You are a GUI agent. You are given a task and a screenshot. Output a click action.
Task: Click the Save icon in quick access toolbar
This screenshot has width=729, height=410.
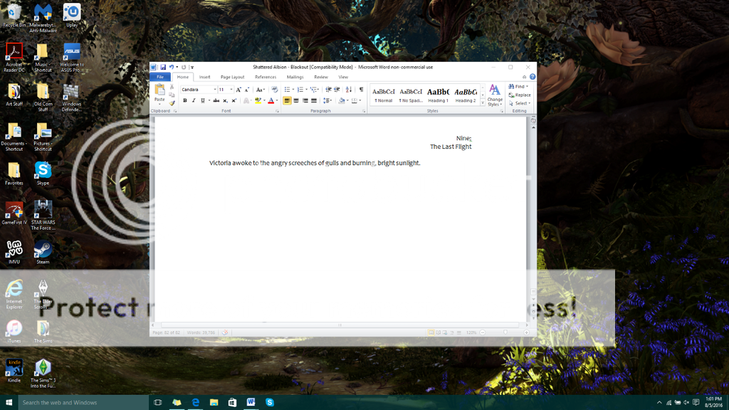pos(163,67)
